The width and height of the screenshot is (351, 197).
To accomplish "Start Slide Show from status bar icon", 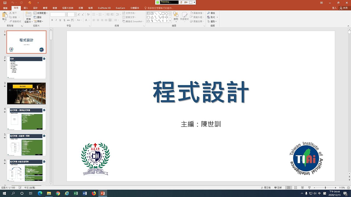I will [310, 188].
